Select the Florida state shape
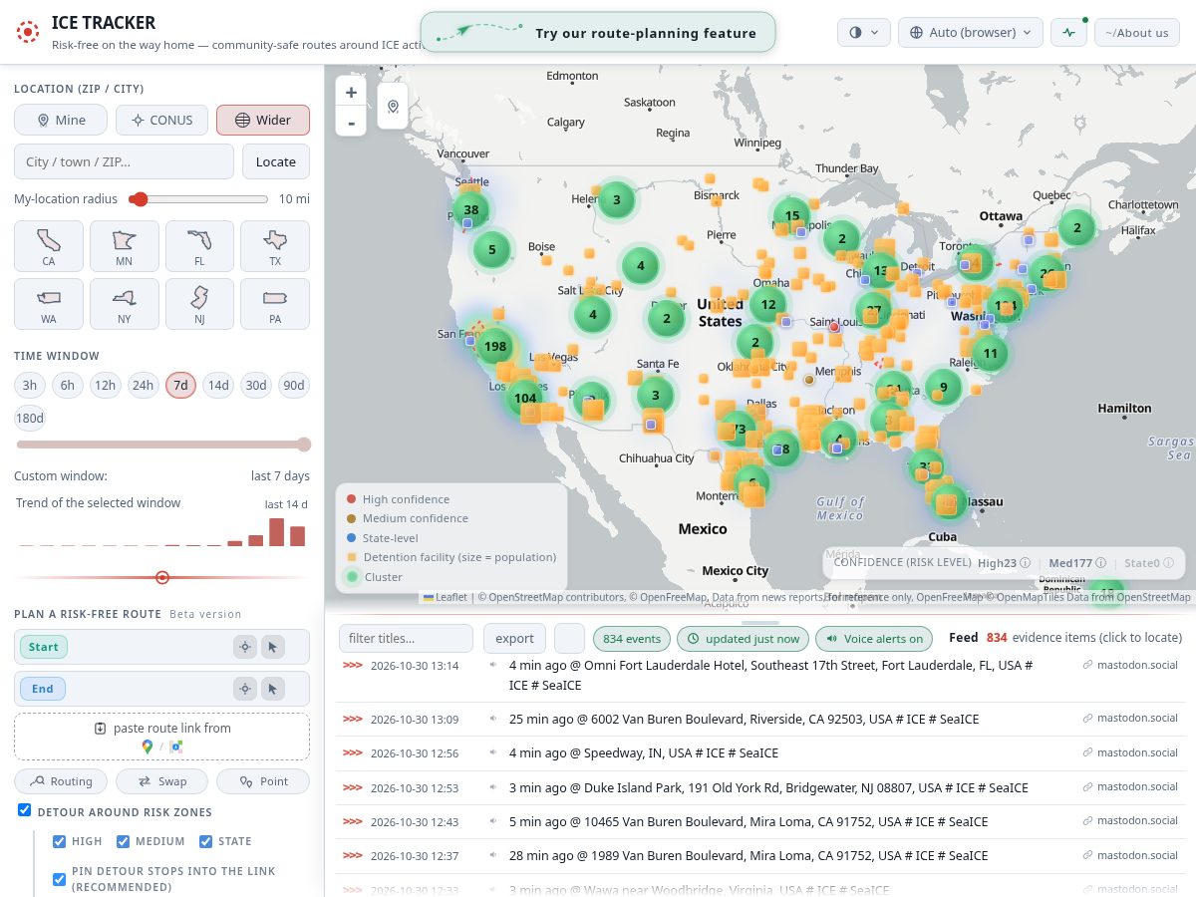The width and height of the screenshot is (1196, 897). [199, 246]
